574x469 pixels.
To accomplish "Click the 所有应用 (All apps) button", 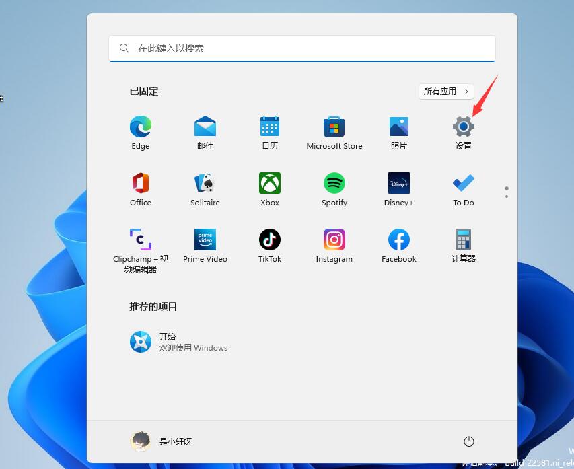I will coord(446,92).
